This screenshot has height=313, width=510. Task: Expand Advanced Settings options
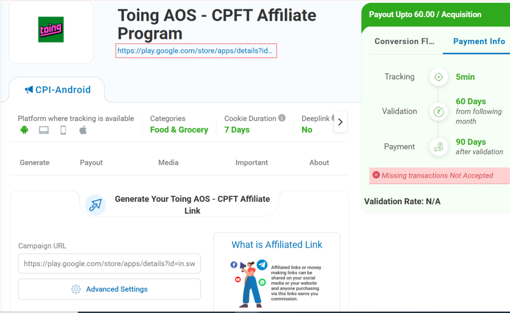(109, 289)
